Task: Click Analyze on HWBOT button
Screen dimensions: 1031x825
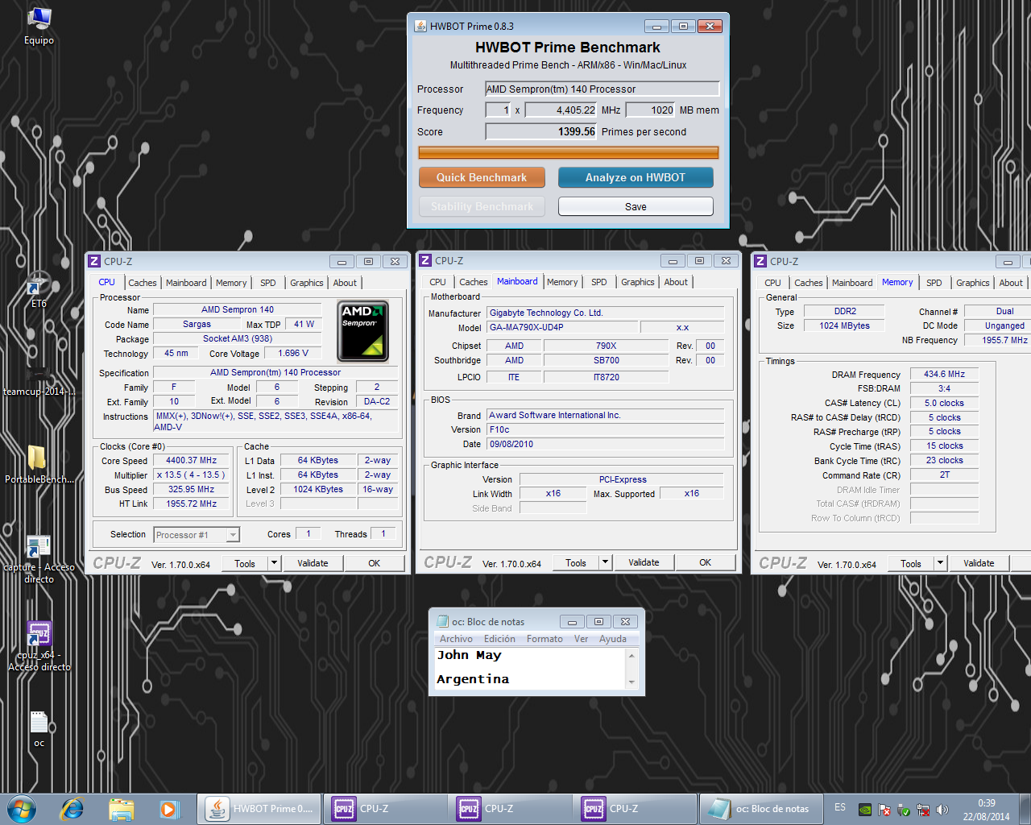Action: (636, 177)
